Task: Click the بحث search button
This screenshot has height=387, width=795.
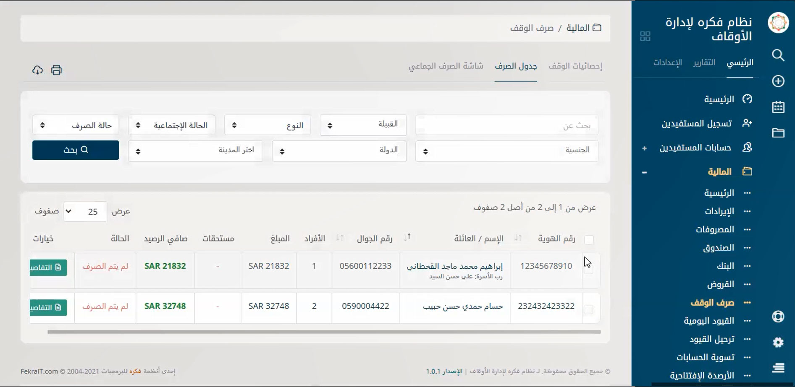Action: pyautogui.click(x=76, y=150)
